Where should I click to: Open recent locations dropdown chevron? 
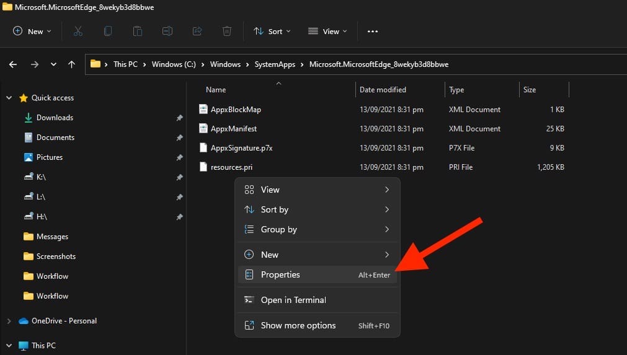pyautogui.click(x=53, y=64)
